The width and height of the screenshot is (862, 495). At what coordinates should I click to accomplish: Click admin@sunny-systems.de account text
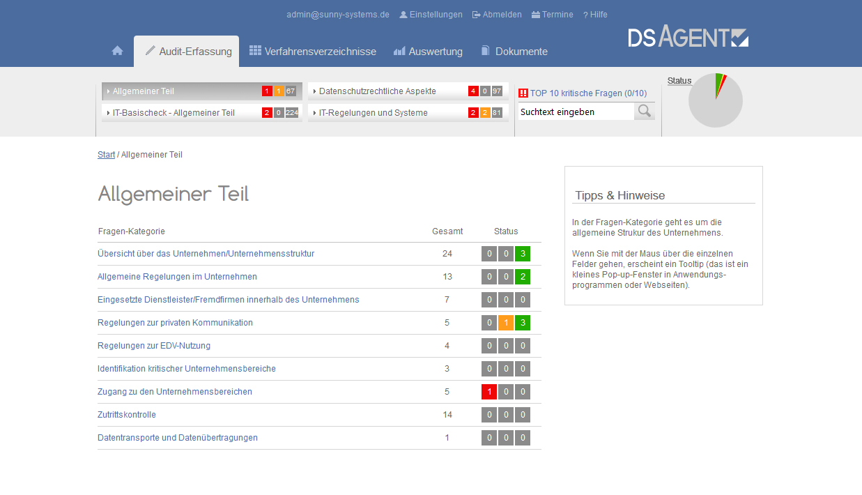coord(338,15)
